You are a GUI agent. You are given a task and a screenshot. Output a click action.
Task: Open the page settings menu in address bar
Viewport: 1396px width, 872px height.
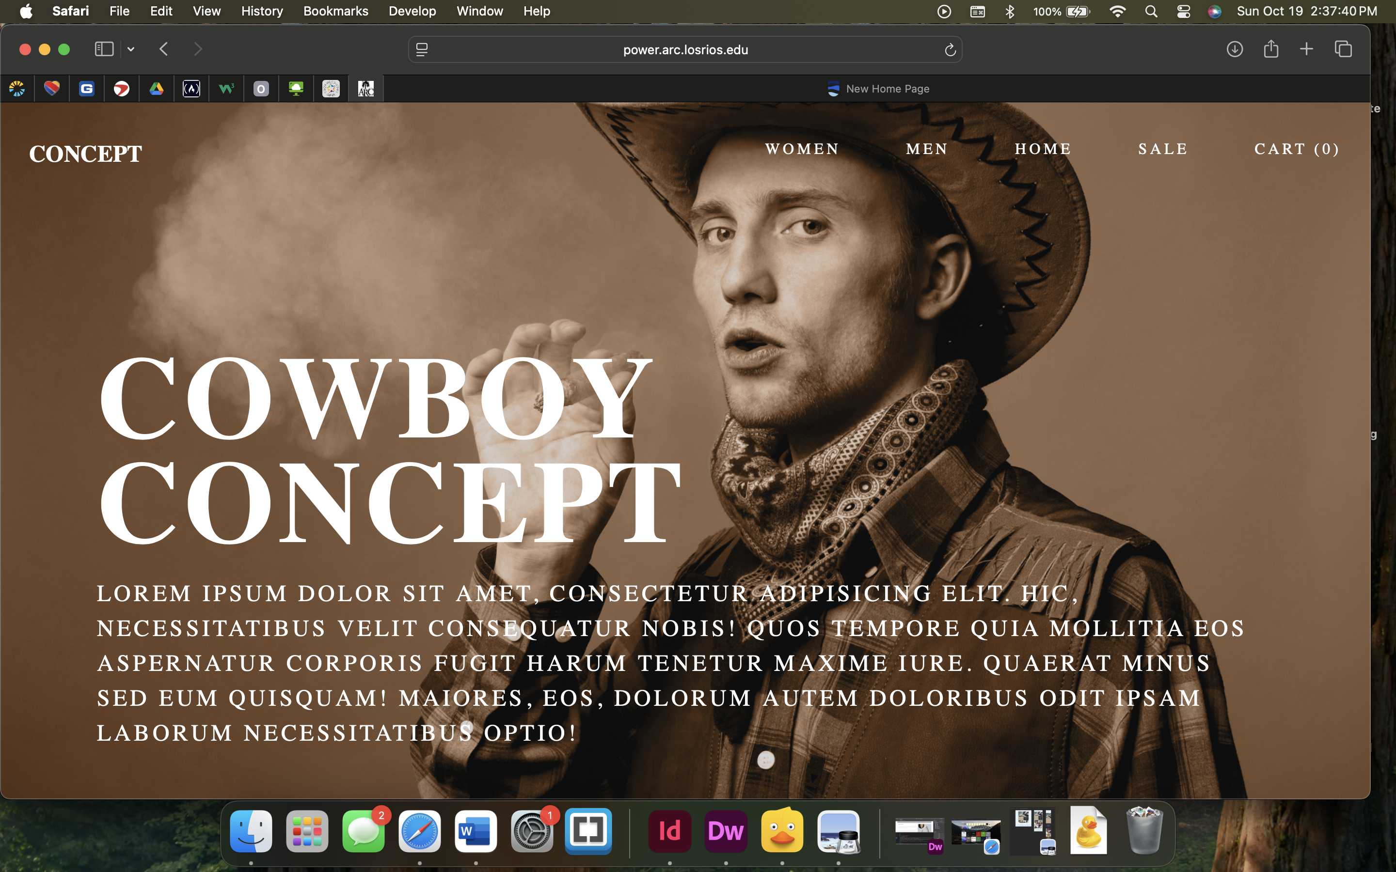coord(422,50)
